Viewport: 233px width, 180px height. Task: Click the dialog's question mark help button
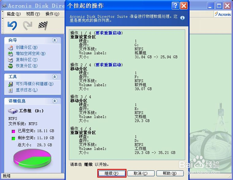pyautogui.click(x=175, y=6)
